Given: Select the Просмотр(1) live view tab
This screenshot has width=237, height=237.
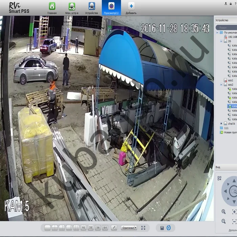Looking at the screenshot, I should click(111, 8).
